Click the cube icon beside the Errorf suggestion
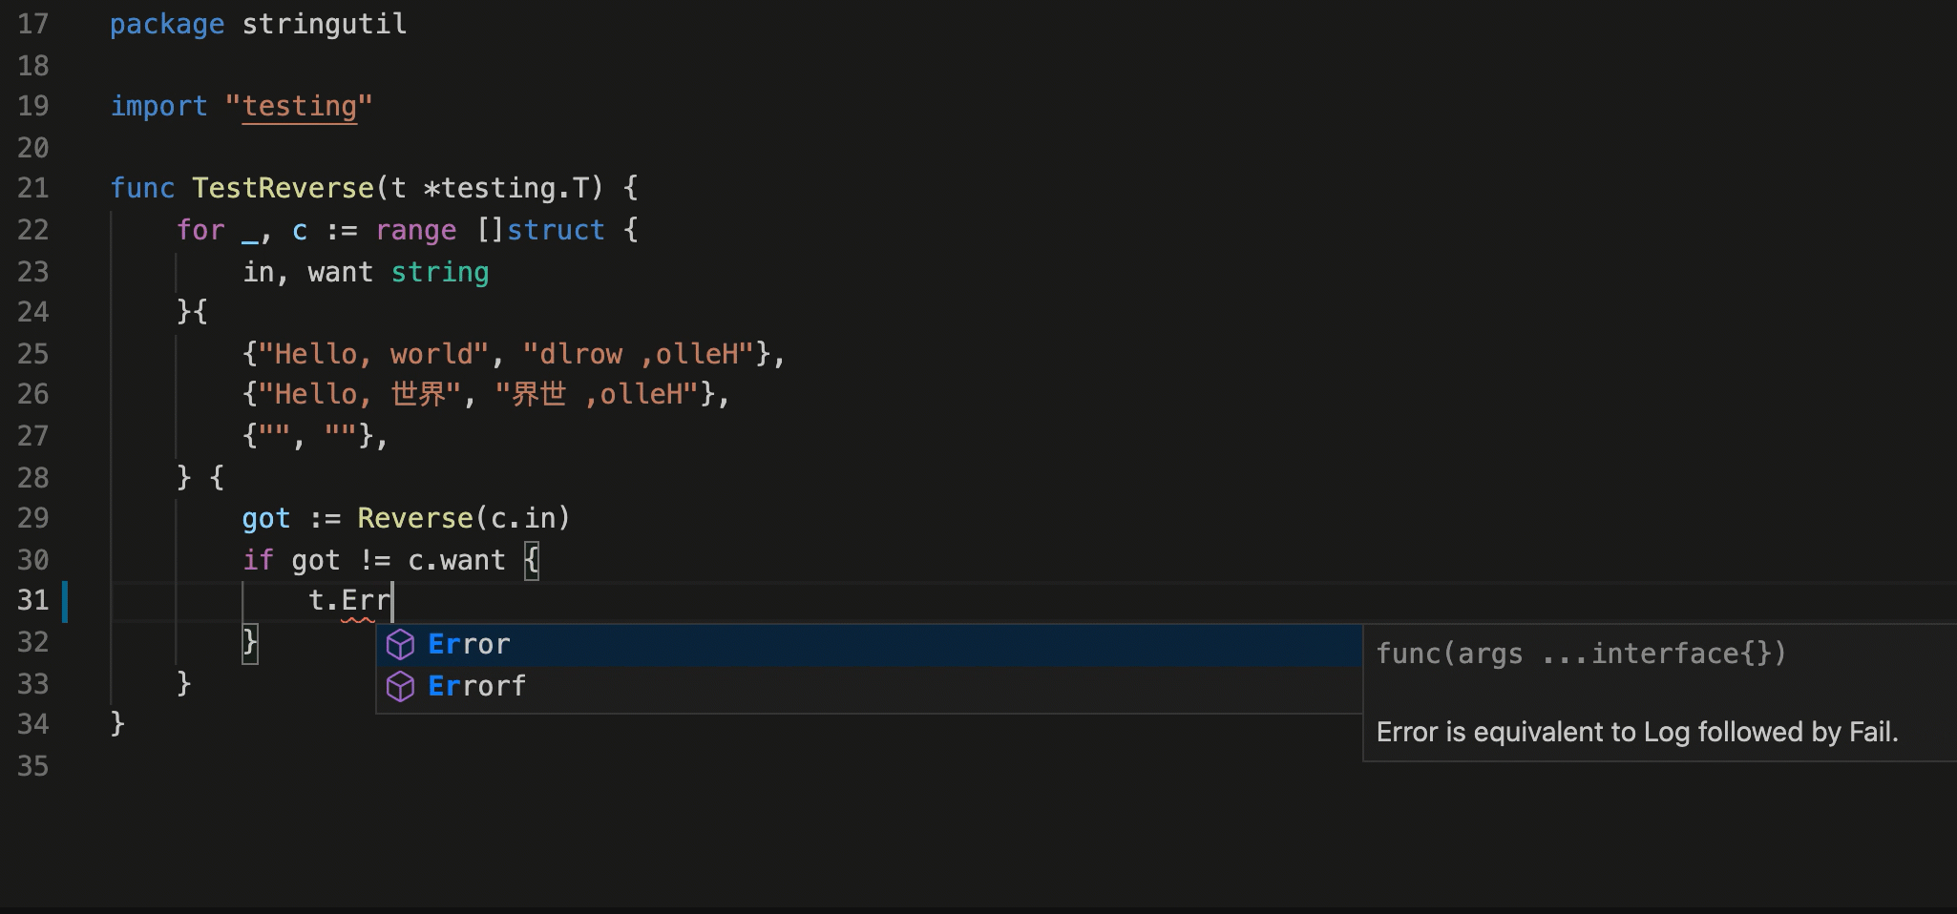Image resolution: width=1957 pixels, height=914 pixels. point(401,686)
